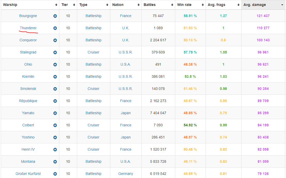Click the plus icon next to Ohio

pyautogui.click(x=55, y=65)
